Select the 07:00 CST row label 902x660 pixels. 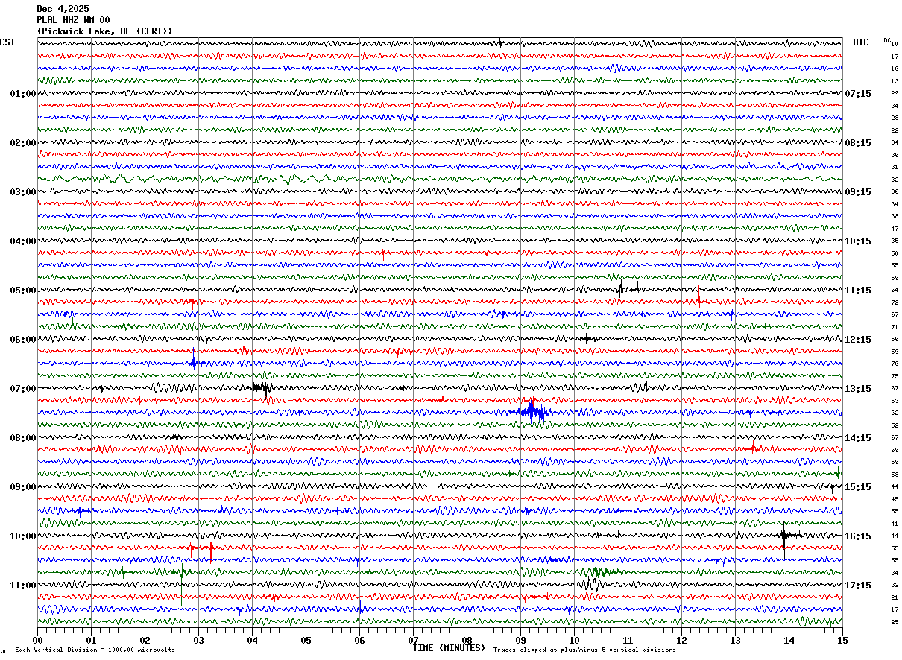pyautogui.click(x=23, y=389)
